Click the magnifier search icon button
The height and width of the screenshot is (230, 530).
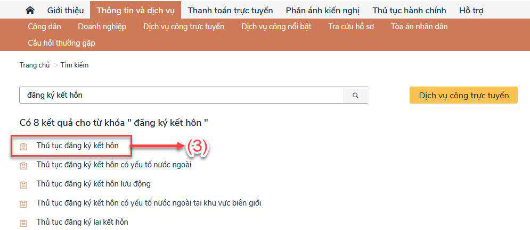pos(355,96)
